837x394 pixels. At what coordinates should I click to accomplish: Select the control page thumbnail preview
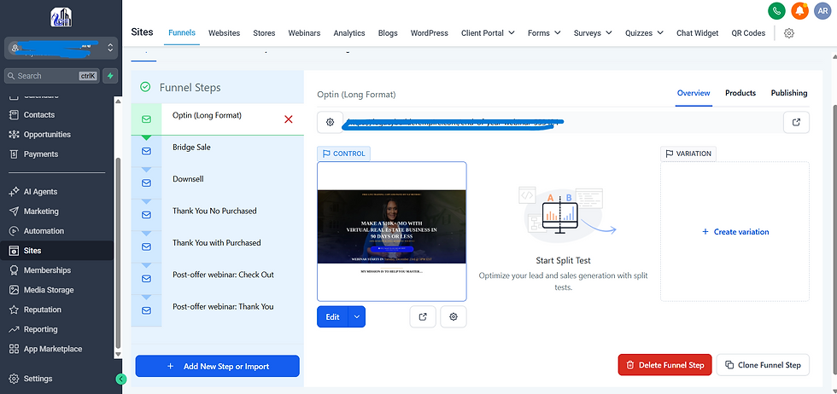(392, 231)
